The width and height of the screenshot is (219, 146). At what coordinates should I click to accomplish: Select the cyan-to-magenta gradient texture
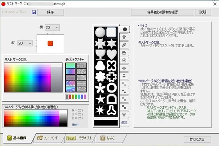coord(70,71)
